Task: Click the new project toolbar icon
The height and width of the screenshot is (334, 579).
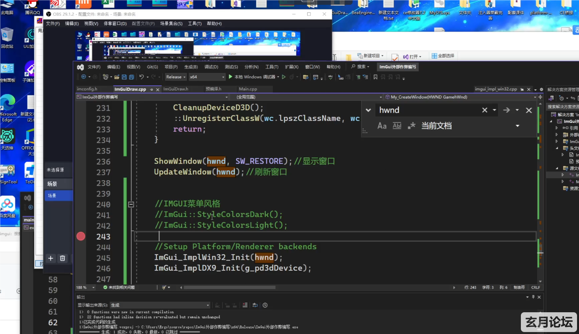Action: pyautogui.click(x=105, y=77)
